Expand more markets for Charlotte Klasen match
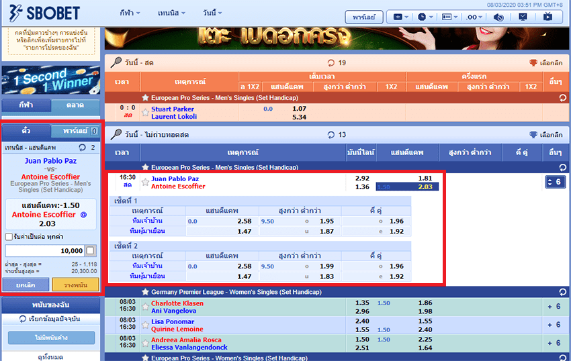Viewport: 571px width, 361px height. tap(554, 307)
